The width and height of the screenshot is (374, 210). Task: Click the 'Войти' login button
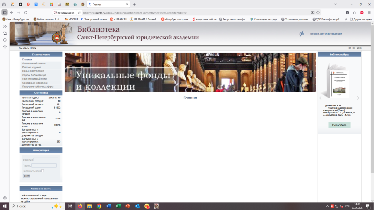(x=27, y=176)
